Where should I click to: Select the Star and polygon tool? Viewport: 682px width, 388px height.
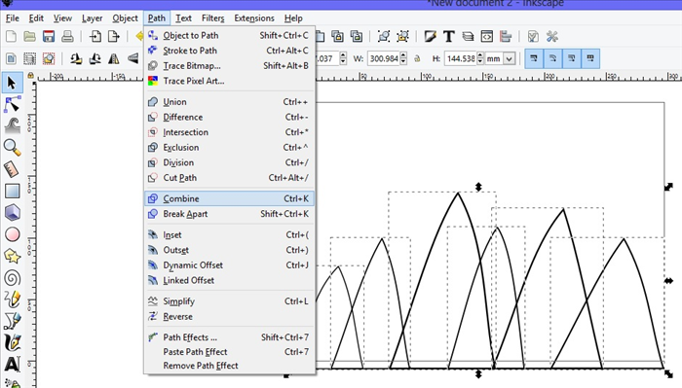click(x=12, y=256)
